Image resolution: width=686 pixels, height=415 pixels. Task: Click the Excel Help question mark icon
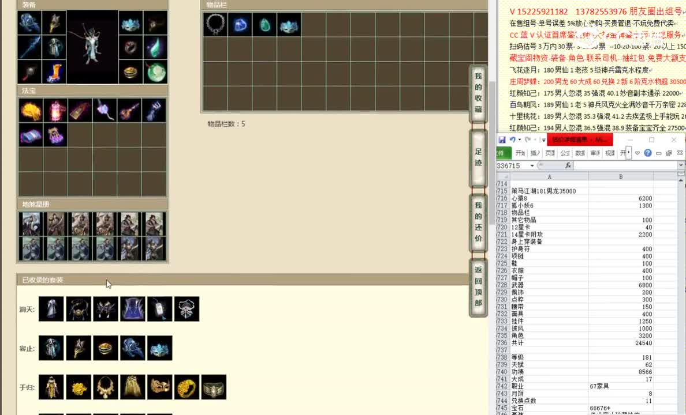tap(649, 153)
